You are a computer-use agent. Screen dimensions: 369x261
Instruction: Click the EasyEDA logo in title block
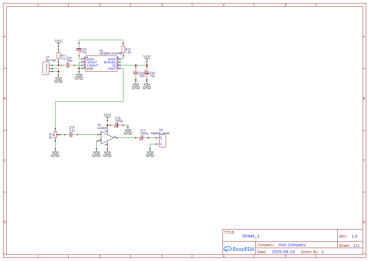[239, 249]
